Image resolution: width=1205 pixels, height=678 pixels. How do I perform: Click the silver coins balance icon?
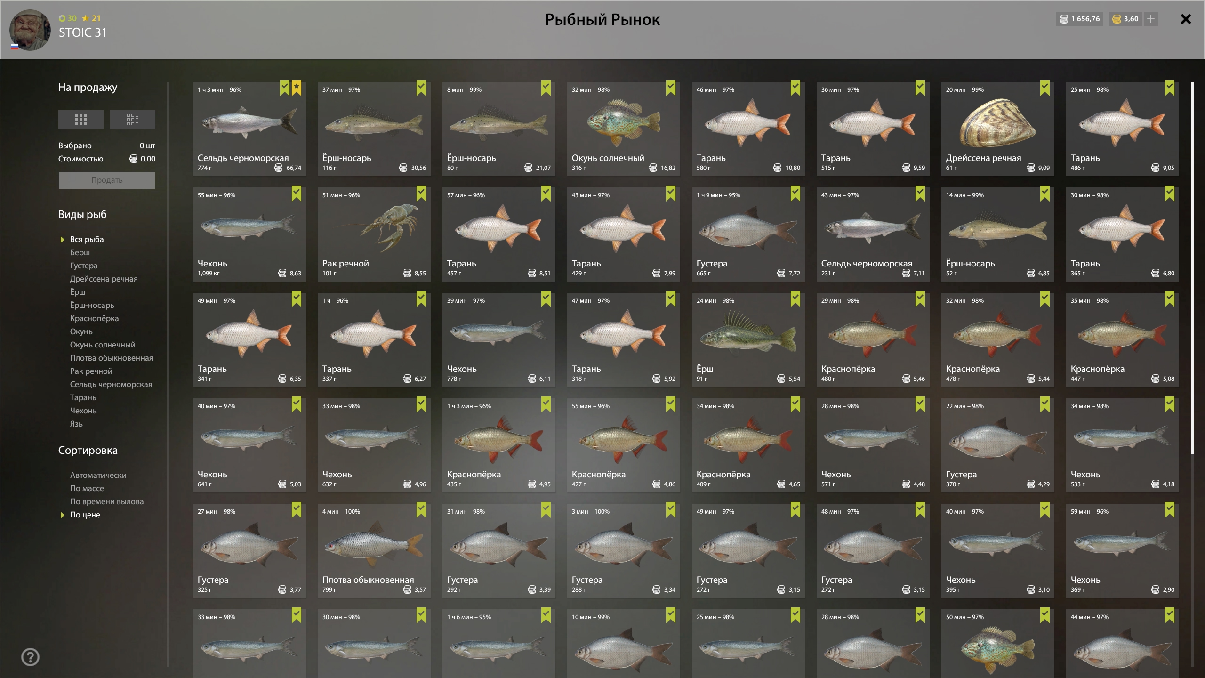[1064, 19]
